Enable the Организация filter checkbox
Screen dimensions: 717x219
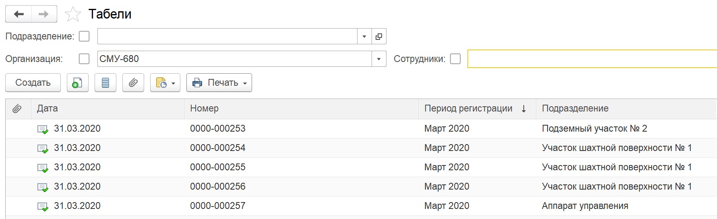[x=84, y=59]
